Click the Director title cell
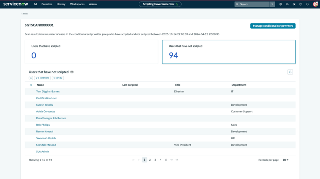This screenshot has height=179, width=320. 179,92
